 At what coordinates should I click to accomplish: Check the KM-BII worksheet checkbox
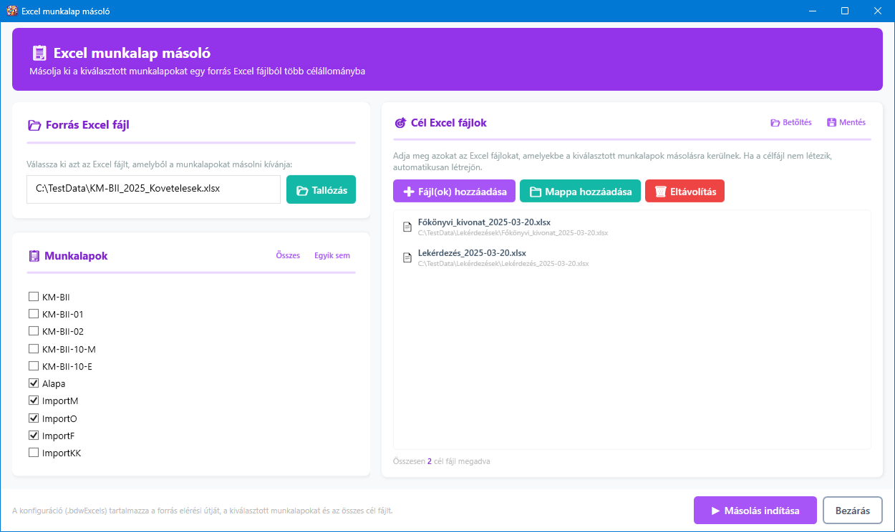tap(34, 297)
